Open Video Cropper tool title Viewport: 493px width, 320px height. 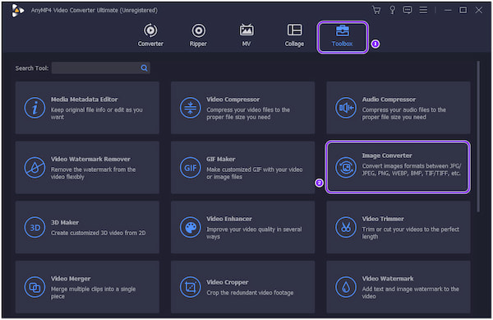tap(228, 282)
